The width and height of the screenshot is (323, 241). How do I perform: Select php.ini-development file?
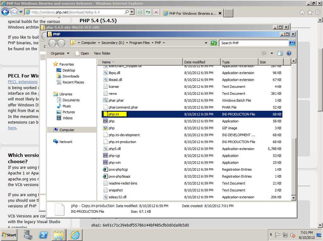[124, 135]
